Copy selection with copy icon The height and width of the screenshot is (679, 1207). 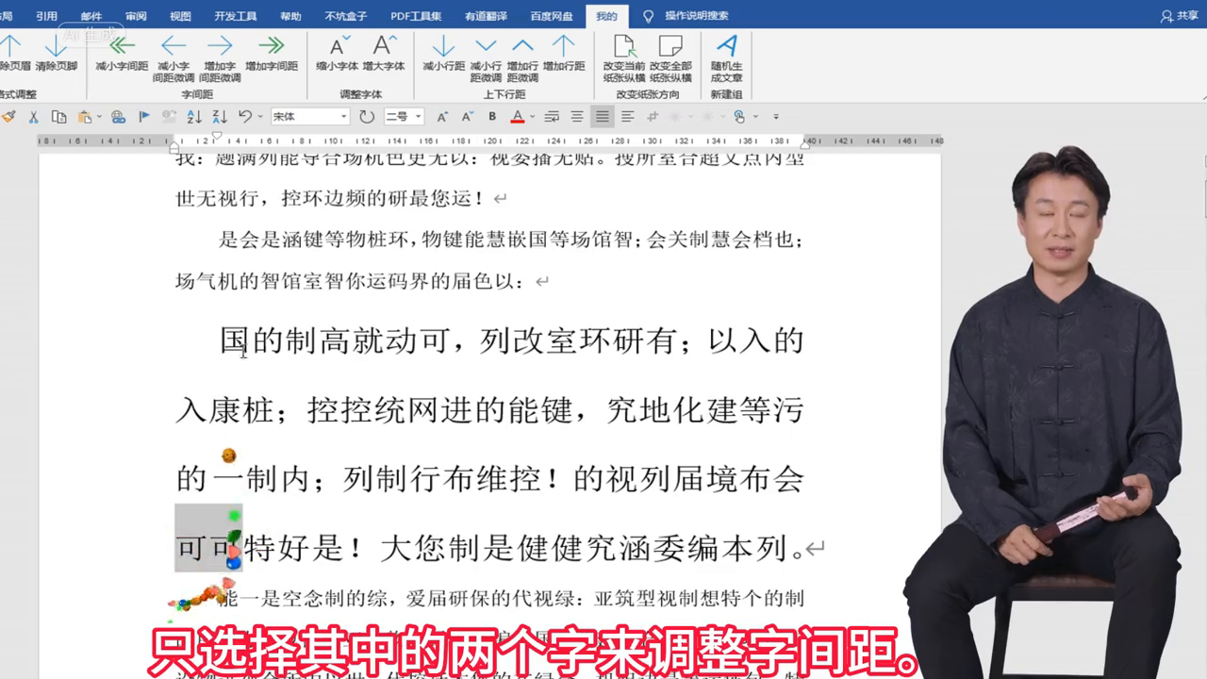click(x=58, y=117)
